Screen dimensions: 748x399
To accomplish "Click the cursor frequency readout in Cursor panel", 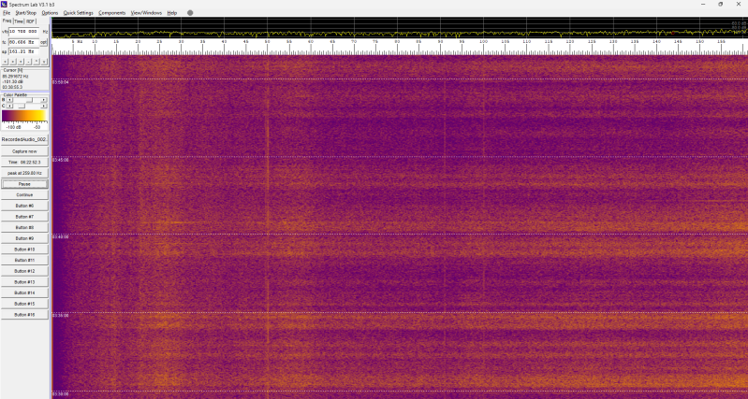I will pos(15,77).
